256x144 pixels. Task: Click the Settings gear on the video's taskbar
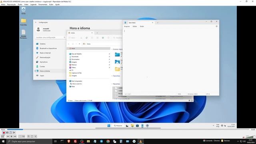point(147,126)
